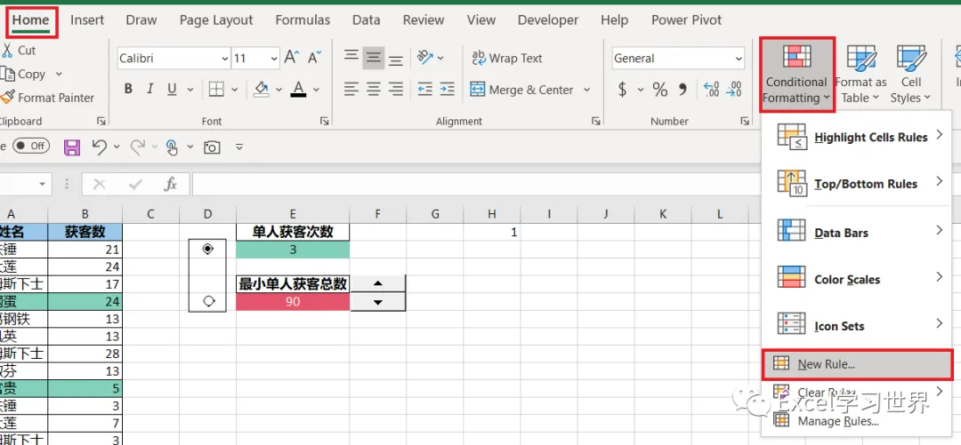Viewport: 961px width, 445px height.
Task: Open the Data tab
Action: tap(367, 20)
